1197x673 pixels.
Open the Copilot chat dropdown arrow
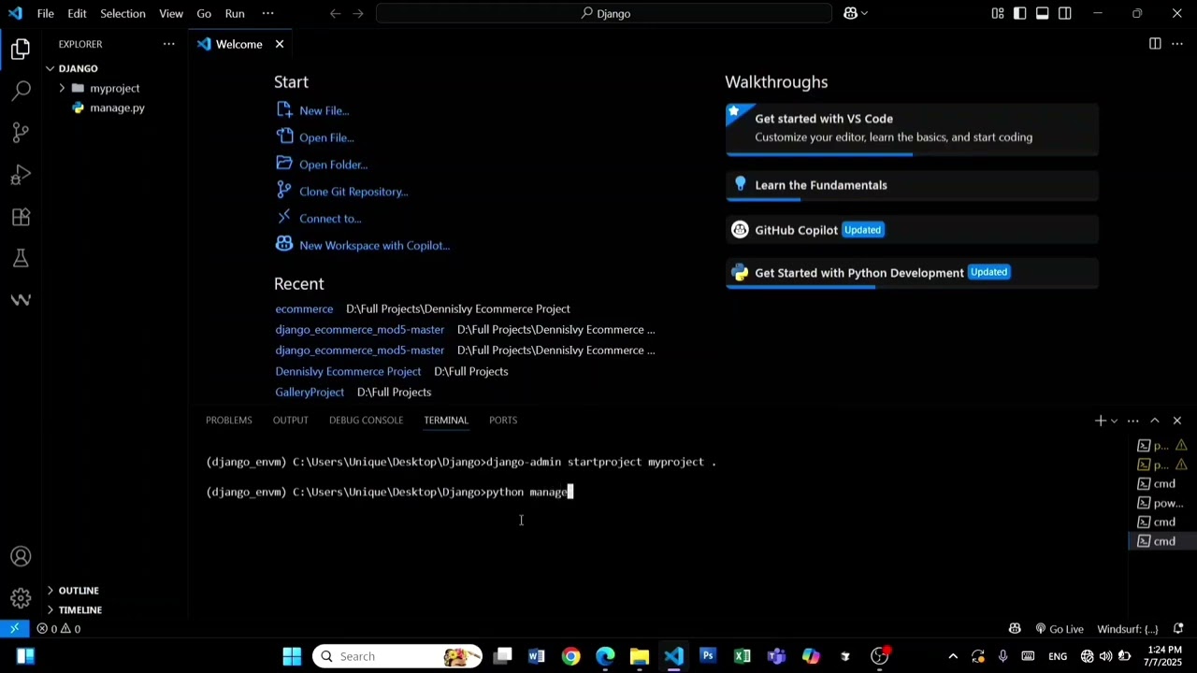(x=864, y=13)
